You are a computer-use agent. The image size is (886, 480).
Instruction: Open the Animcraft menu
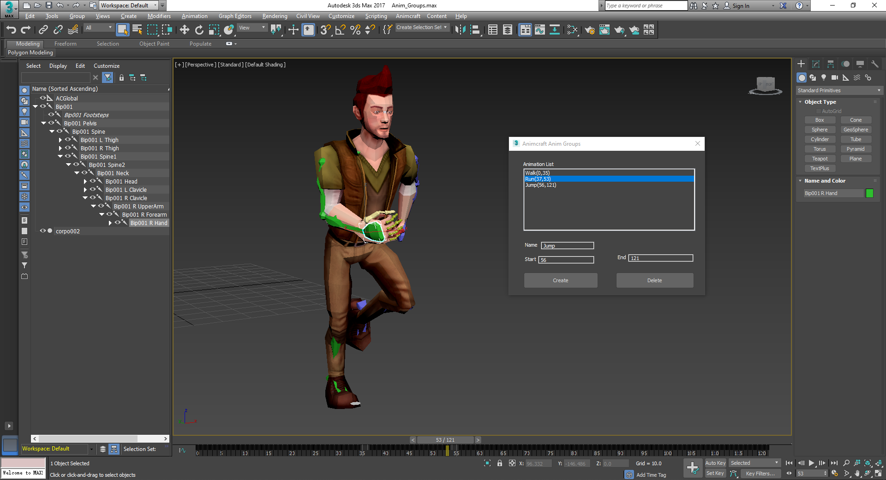point(407,16)
